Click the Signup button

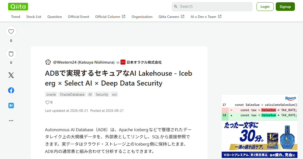[x=285, y=7]
